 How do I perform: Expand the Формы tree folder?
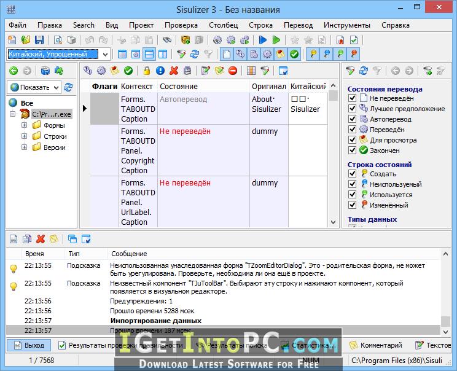tap(24, 125)
